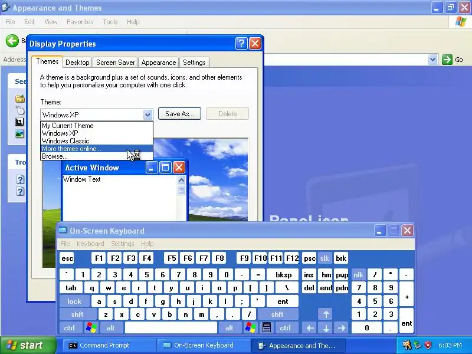Image resolution: width=472 pixels, height=354 pixels.
Task: Click scroll up arrow in Active Window preview
Action: [x=181, y=181]
